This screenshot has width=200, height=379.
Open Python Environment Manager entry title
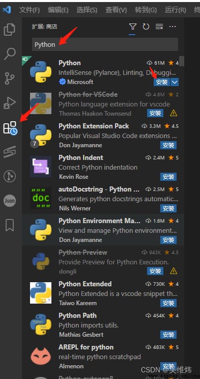(x=99, y=221)
